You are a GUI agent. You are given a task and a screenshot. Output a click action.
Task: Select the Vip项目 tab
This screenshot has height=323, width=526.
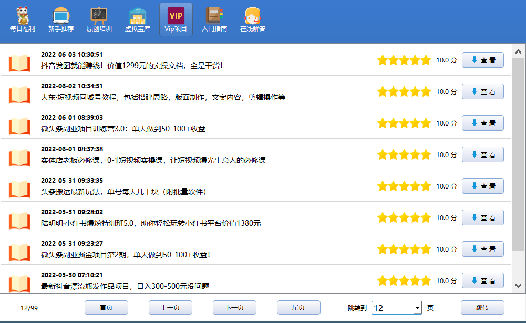(x=176, y=19)
